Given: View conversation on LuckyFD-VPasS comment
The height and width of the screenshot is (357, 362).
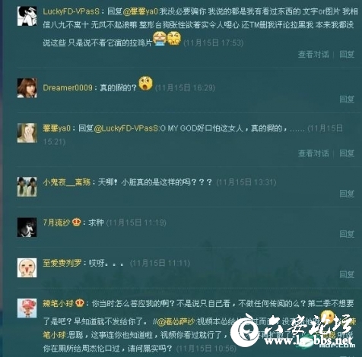Looking at the screenshot, I should (313, 54).
